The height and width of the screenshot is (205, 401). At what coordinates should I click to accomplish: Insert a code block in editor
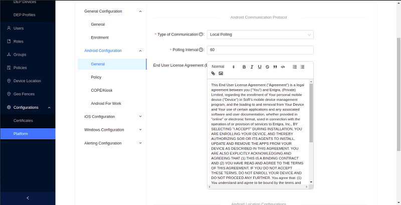(283, 67)
